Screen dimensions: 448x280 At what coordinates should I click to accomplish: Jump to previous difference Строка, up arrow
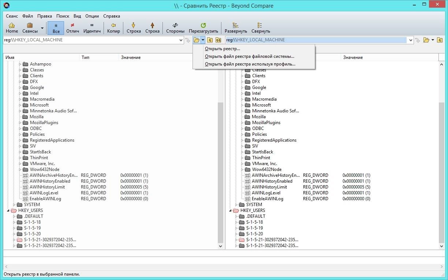(152, 28)
